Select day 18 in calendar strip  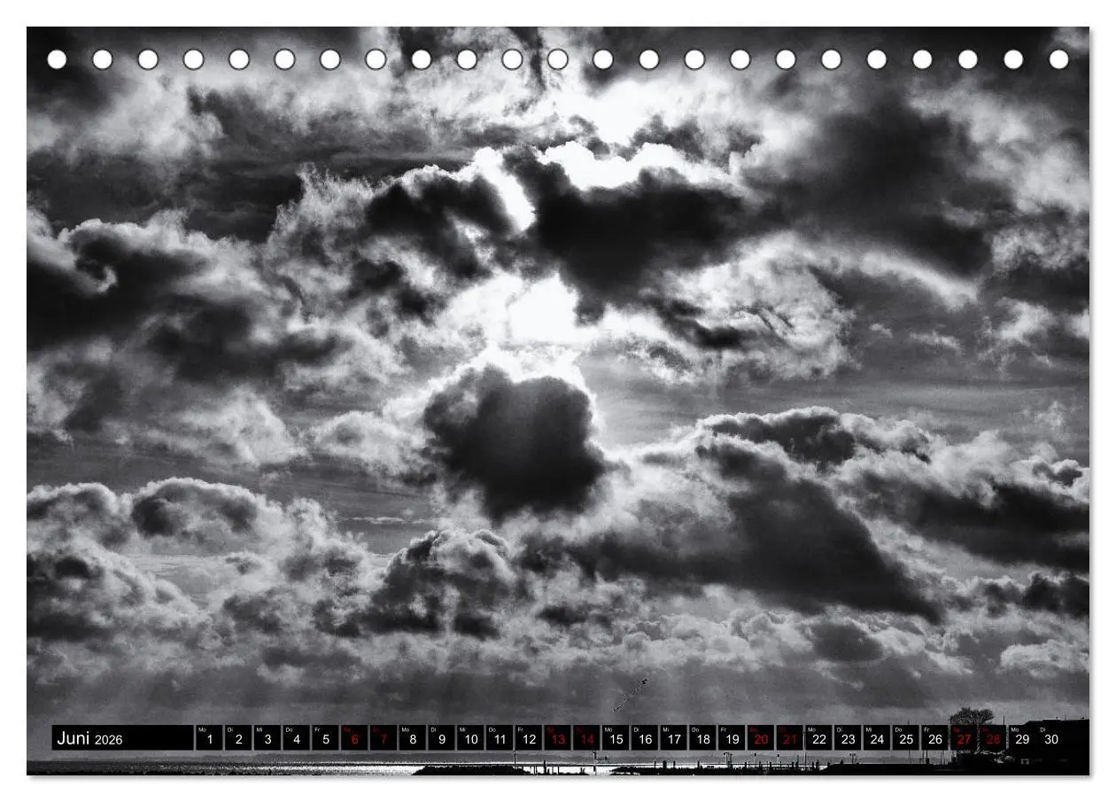coord(702,738)
